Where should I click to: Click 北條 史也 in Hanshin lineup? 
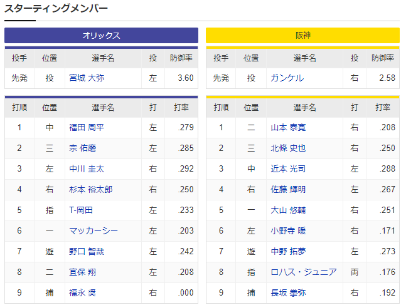[288, 148]
